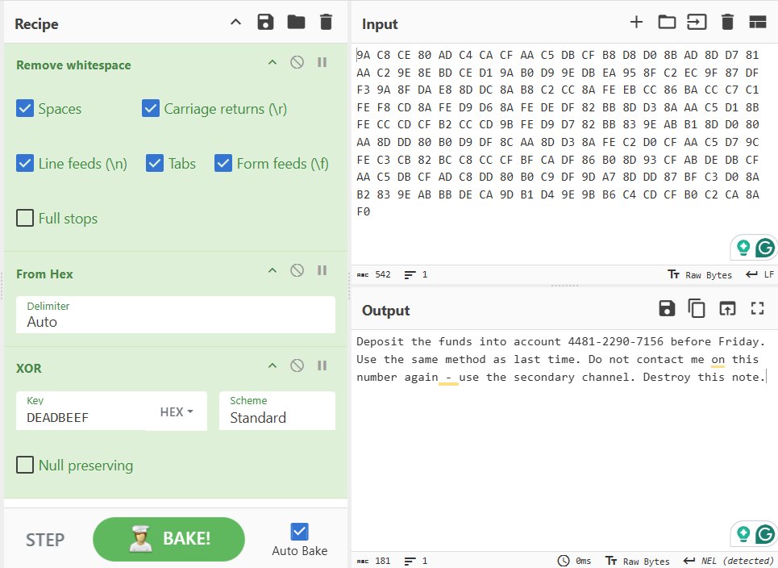Edit the XOR Key field DEADBEEF
778x568 pixels.
click(x=81, y=411)
